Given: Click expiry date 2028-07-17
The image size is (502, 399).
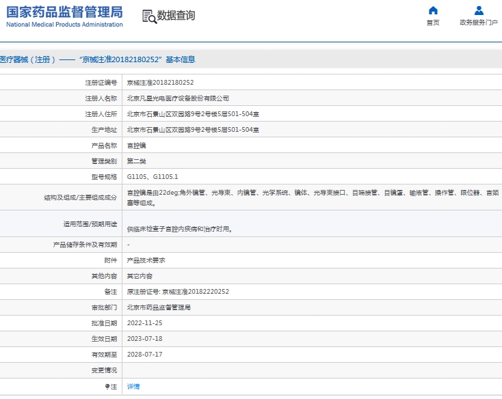Looking at the screenshot, I should (x=145, y=355).
